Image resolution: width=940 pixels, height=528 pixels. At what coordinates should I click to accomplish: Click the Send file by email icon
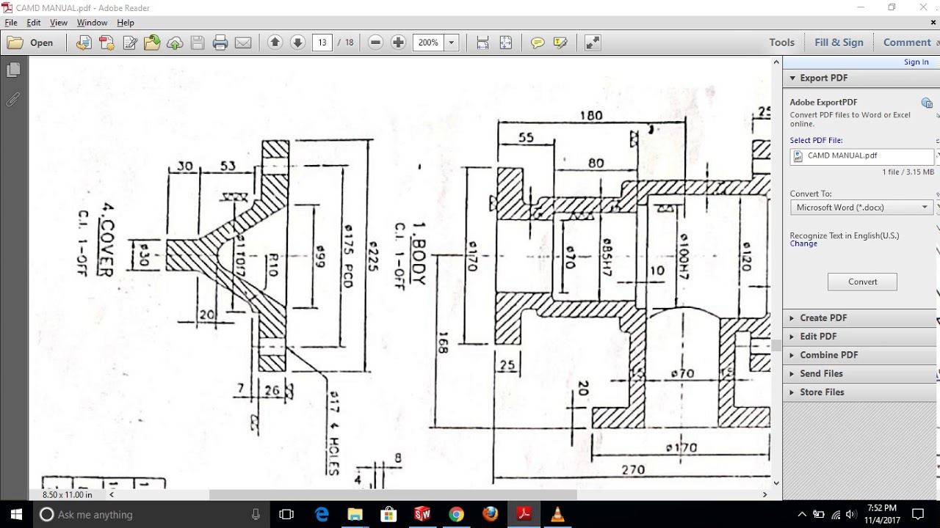[x=243, y=43]
